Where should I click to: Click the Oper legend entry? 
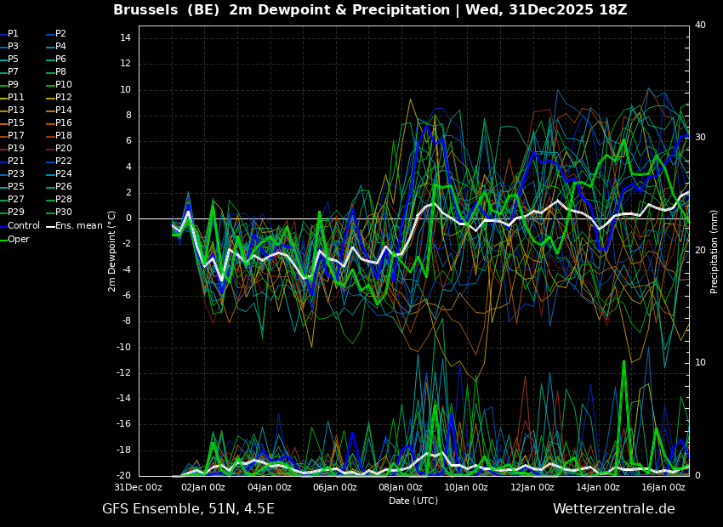(14, 239)
